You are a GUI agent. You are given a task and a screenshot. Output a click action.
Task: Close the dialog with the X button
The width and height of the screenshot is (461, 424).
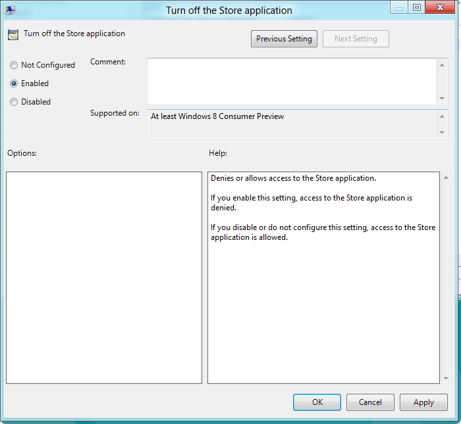pos(440,7)
